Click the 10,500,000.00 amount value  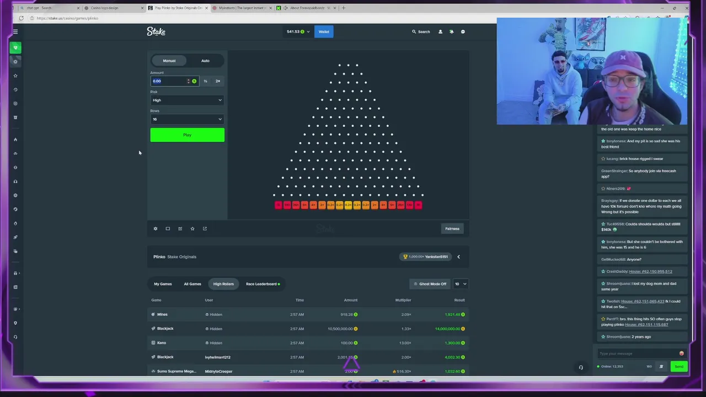point(340,329)
